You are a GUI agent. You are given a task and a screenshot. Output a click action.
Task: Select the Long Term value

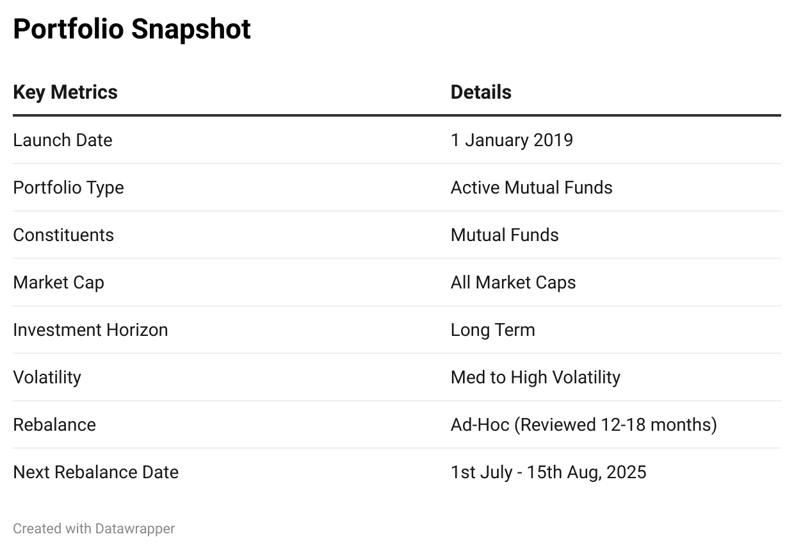(x=493, y=329)
